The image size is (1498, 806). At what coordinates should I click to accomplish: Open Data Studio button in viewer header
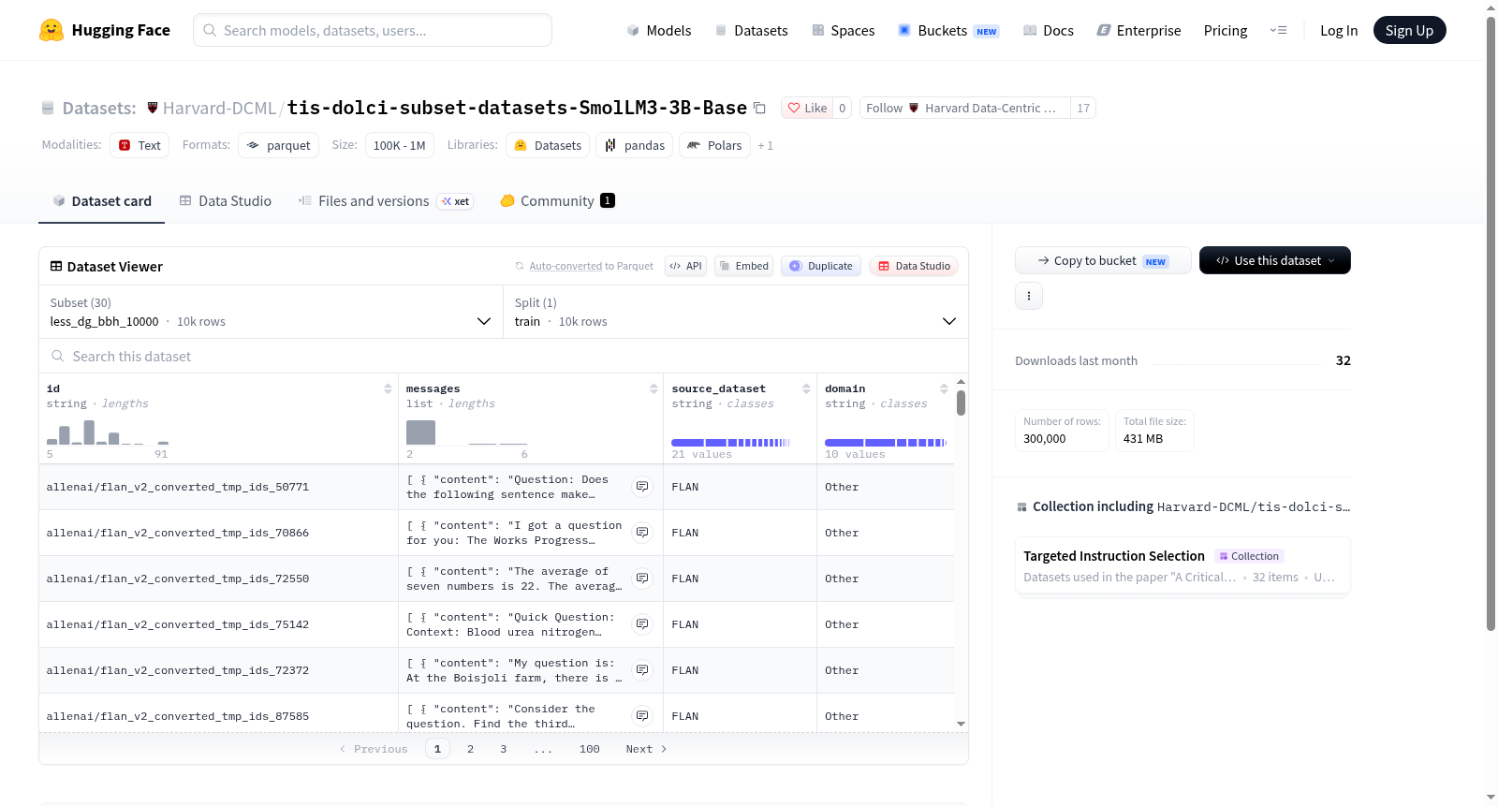tap(914, 267)
